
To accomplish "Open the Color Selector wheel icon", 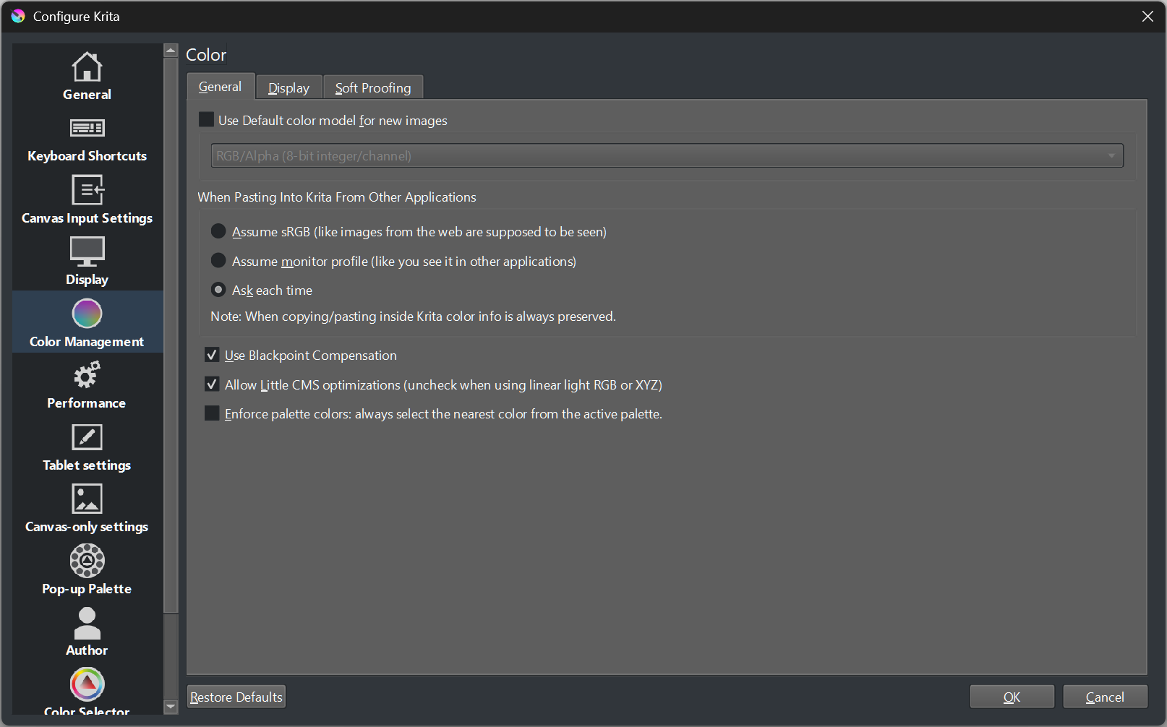I will (x=87, y=684).
